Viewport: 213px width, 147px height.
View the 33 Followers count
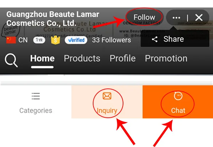point(111,40)
